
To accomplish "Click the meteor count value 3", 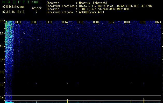I will coord(37,12).
